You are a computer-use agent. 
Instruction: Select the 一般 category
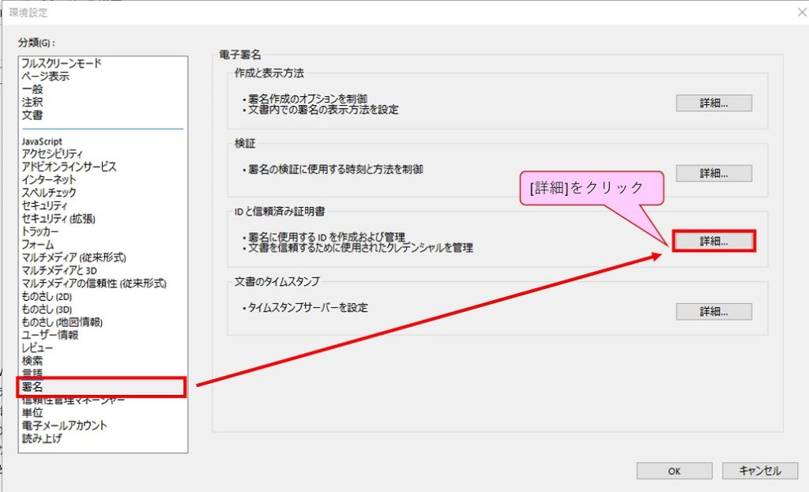click(x=32, y=89)
